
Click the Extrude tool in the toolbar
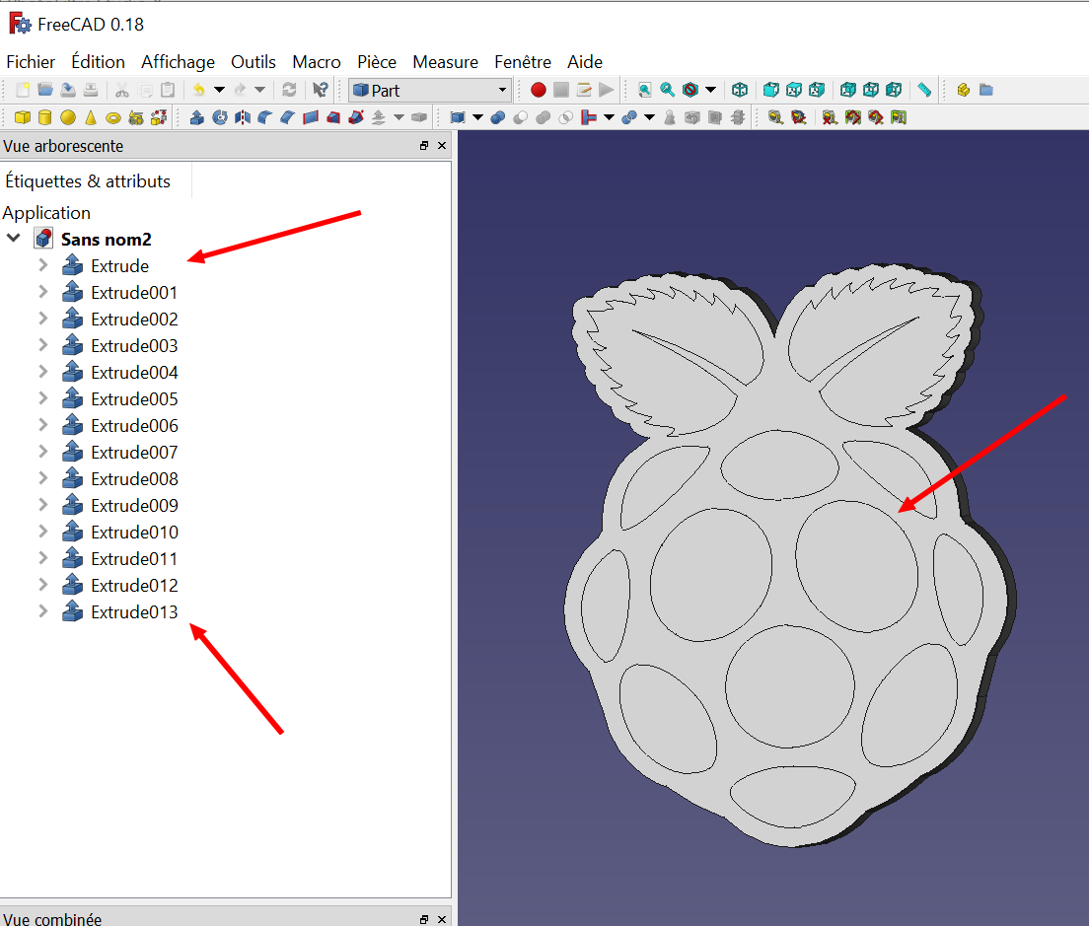point(197,118)
